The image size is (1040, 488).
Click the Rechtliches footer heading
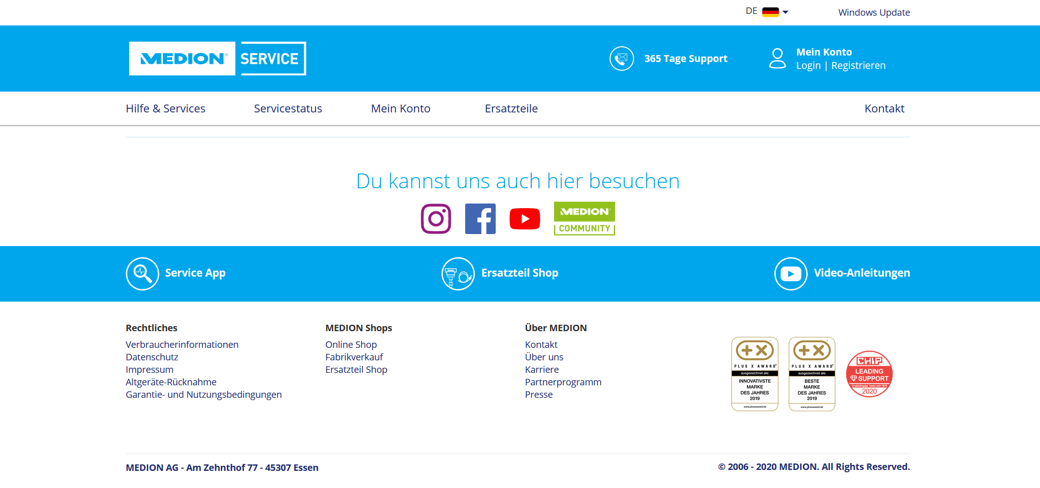point(151,328)
